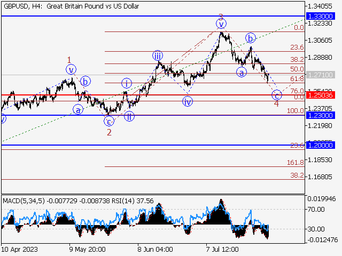The height and width of the screenshot is (256, 342).
Task: Click the 70.00 RSI overbought level label
Action: click(x=316, y=210)
